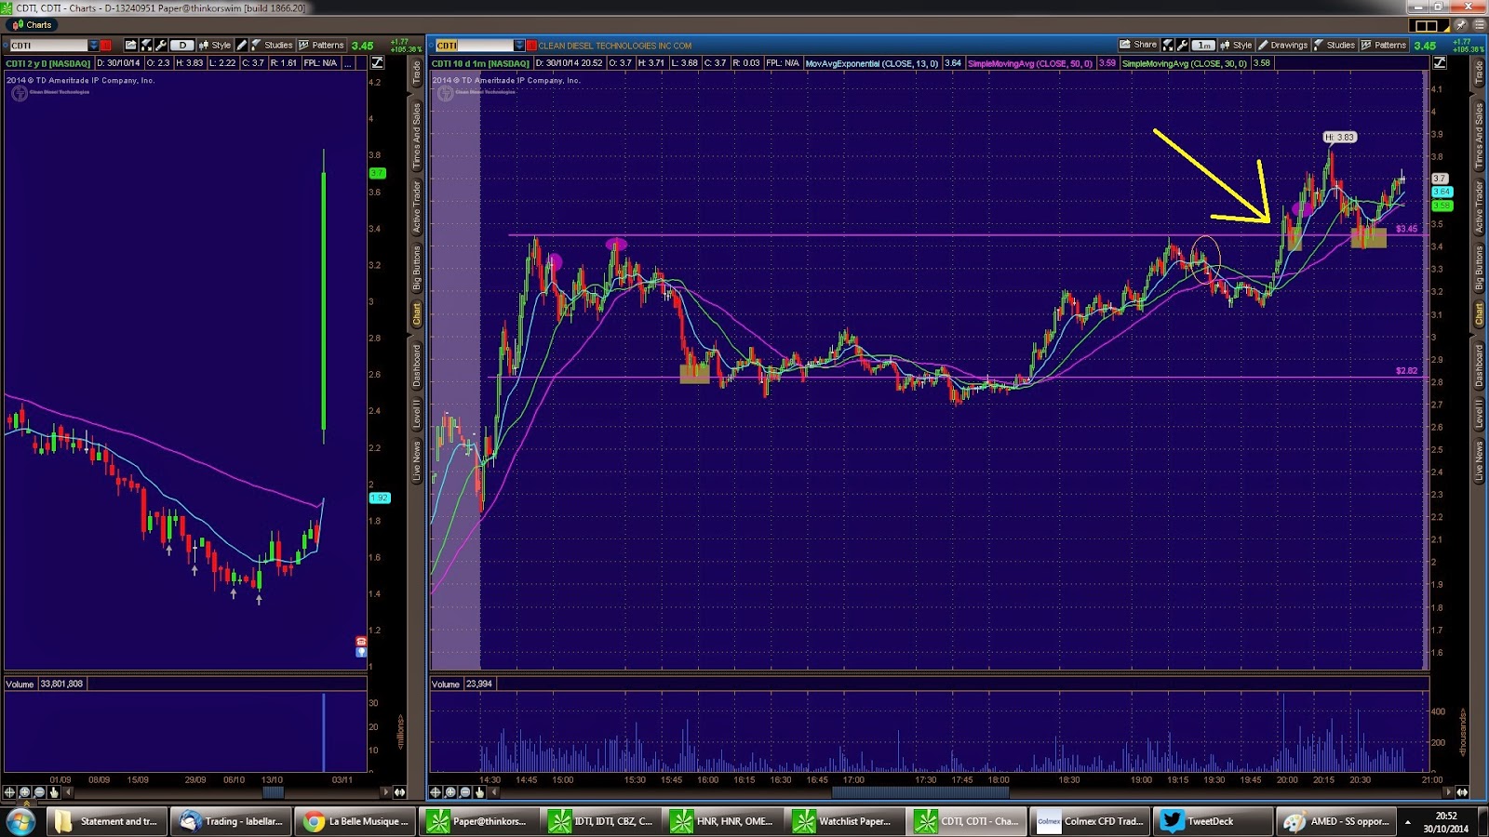Click SimpleMovingAvg (CLOSE, 50, 0) study label
The height and width of the screenshot is (837, 1489).
[x=1030, y=63]
